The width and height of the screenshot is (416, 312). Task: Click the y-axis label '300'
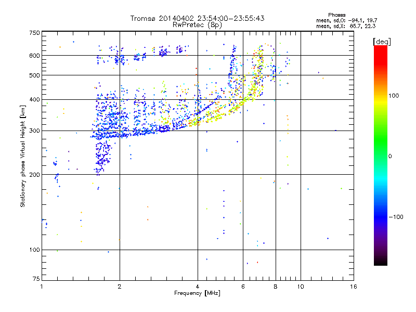tap(34, 131)
